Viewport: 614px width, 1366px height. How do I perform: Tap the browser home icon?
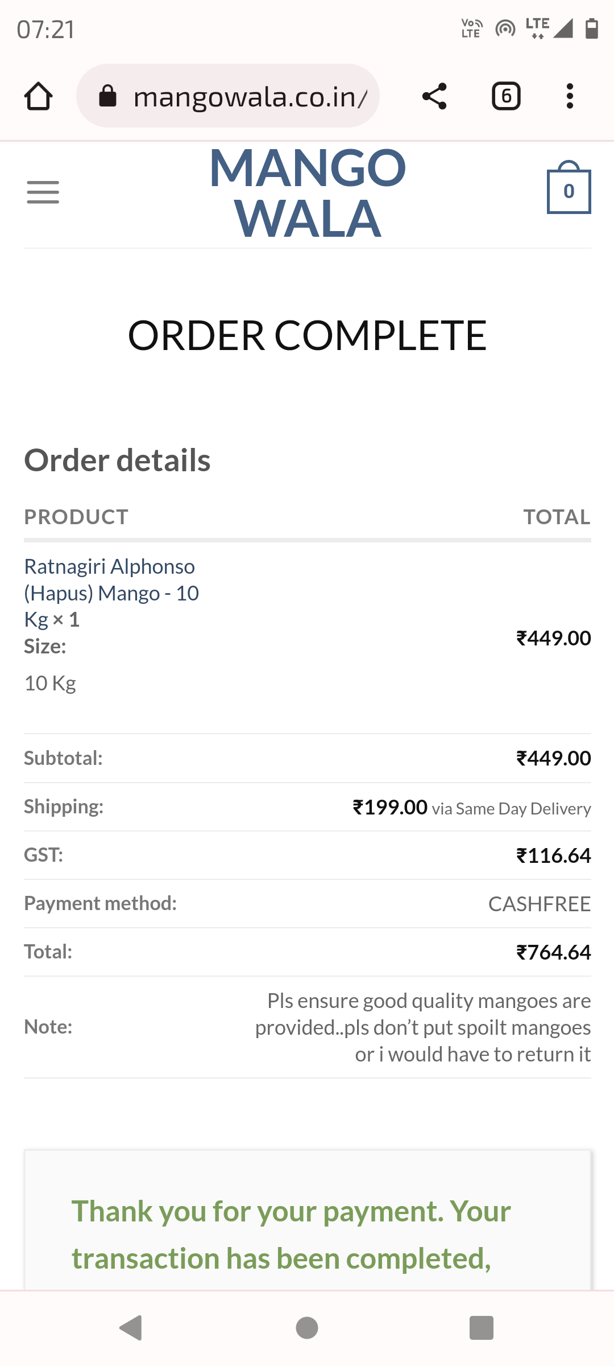point(39,96)
